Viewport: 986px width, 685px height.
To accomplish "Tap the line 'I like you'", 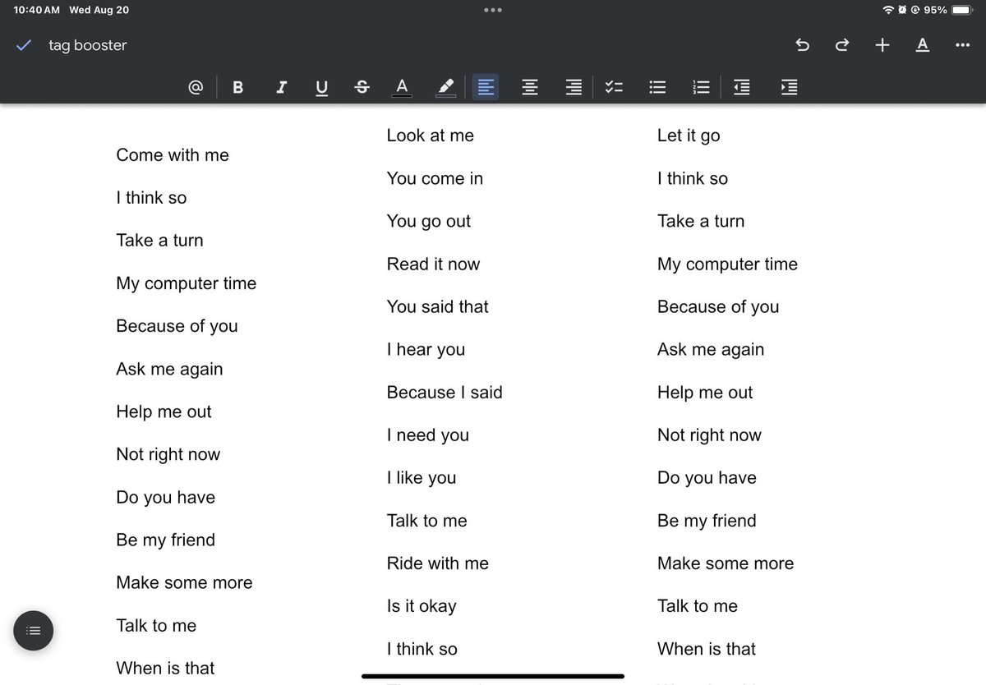I will (x=422, y=478).
